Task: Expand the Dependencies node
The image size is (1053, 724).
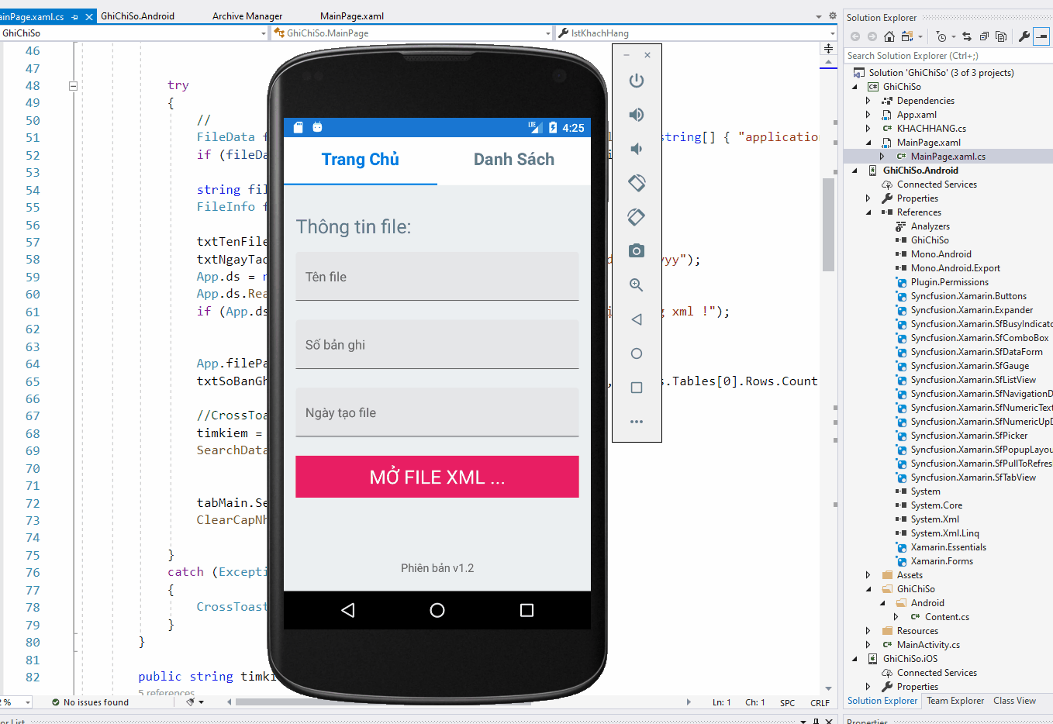Action: [x=868, y=101]
